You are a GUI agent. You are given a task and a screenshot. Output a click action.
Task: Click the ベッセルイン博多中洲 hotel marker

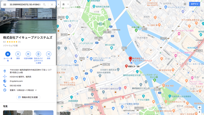[x=176, y=56]
